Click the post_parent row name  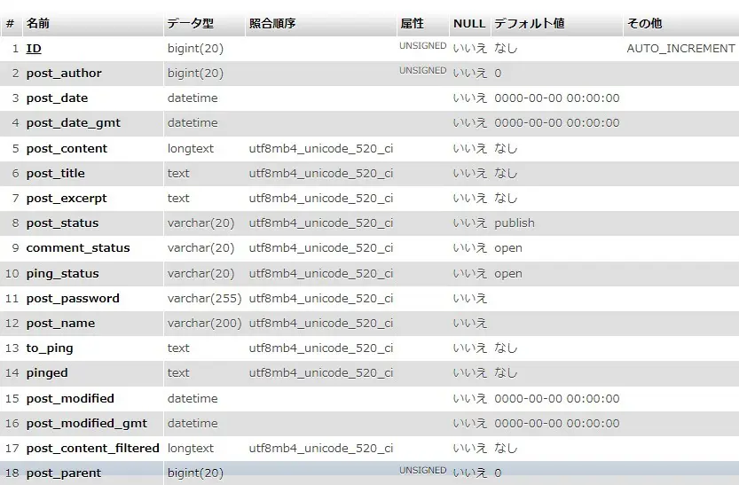pos(64,473)
